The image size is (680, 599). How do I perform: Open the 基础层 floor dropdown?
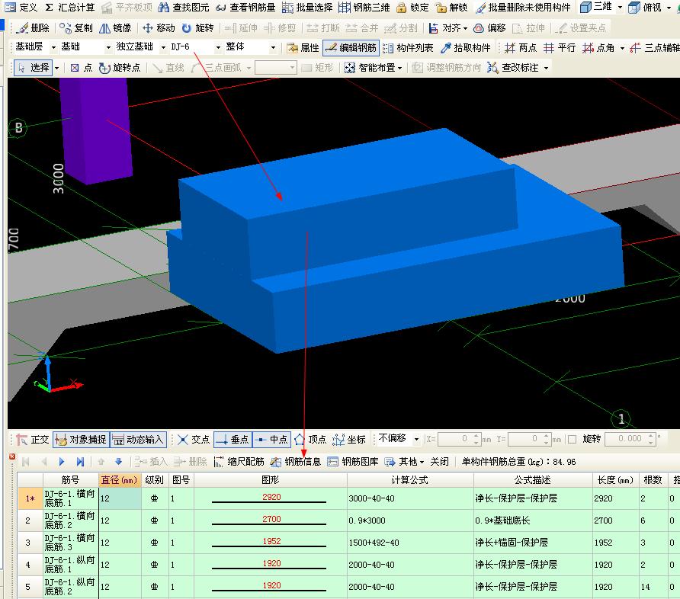[x=54, y=46]
